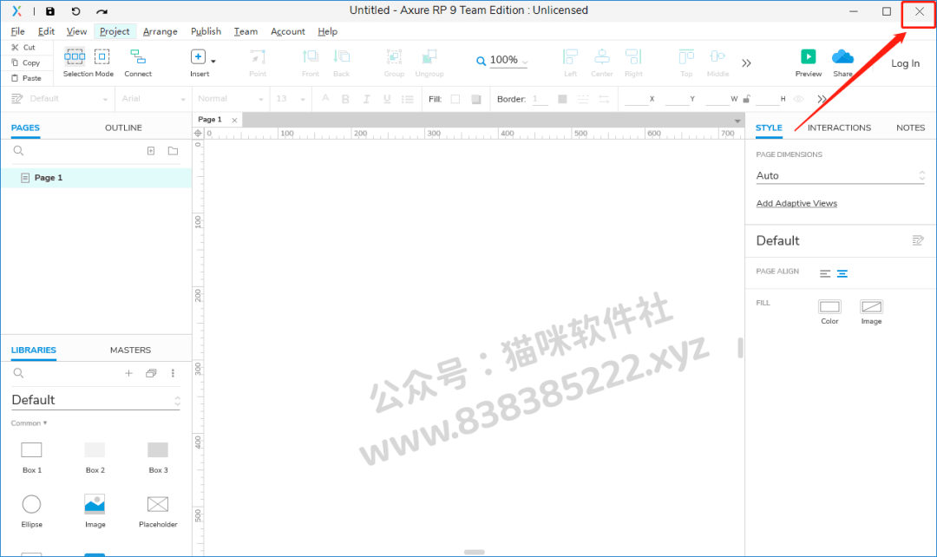Toggle the aspect ratio lock
Viewport: 937px width, 557px height.
(x=746, y=99)
